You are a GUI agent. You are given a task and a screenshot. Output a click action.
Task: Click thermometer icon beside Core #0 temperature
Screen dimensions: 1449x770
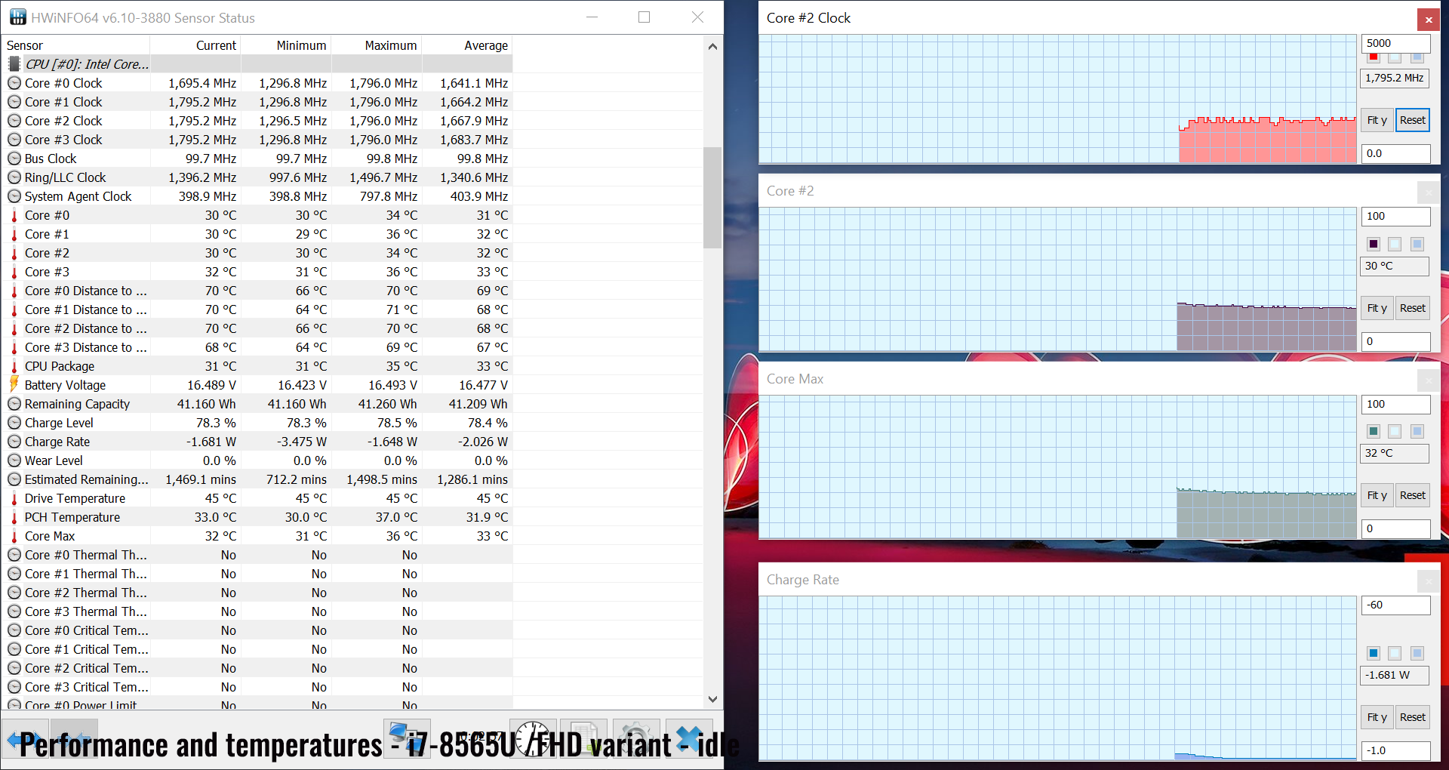(x=14, y=215)
